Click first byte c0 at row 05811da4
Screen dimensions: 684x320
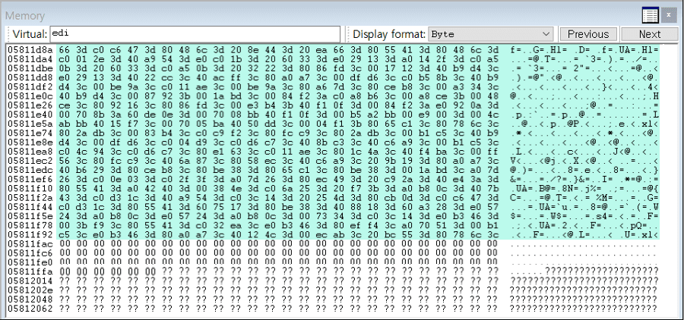64,59
